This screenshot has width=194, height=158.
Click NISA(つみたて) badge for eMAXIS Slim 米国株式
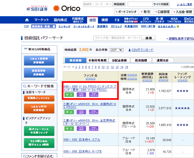(93, 112)
